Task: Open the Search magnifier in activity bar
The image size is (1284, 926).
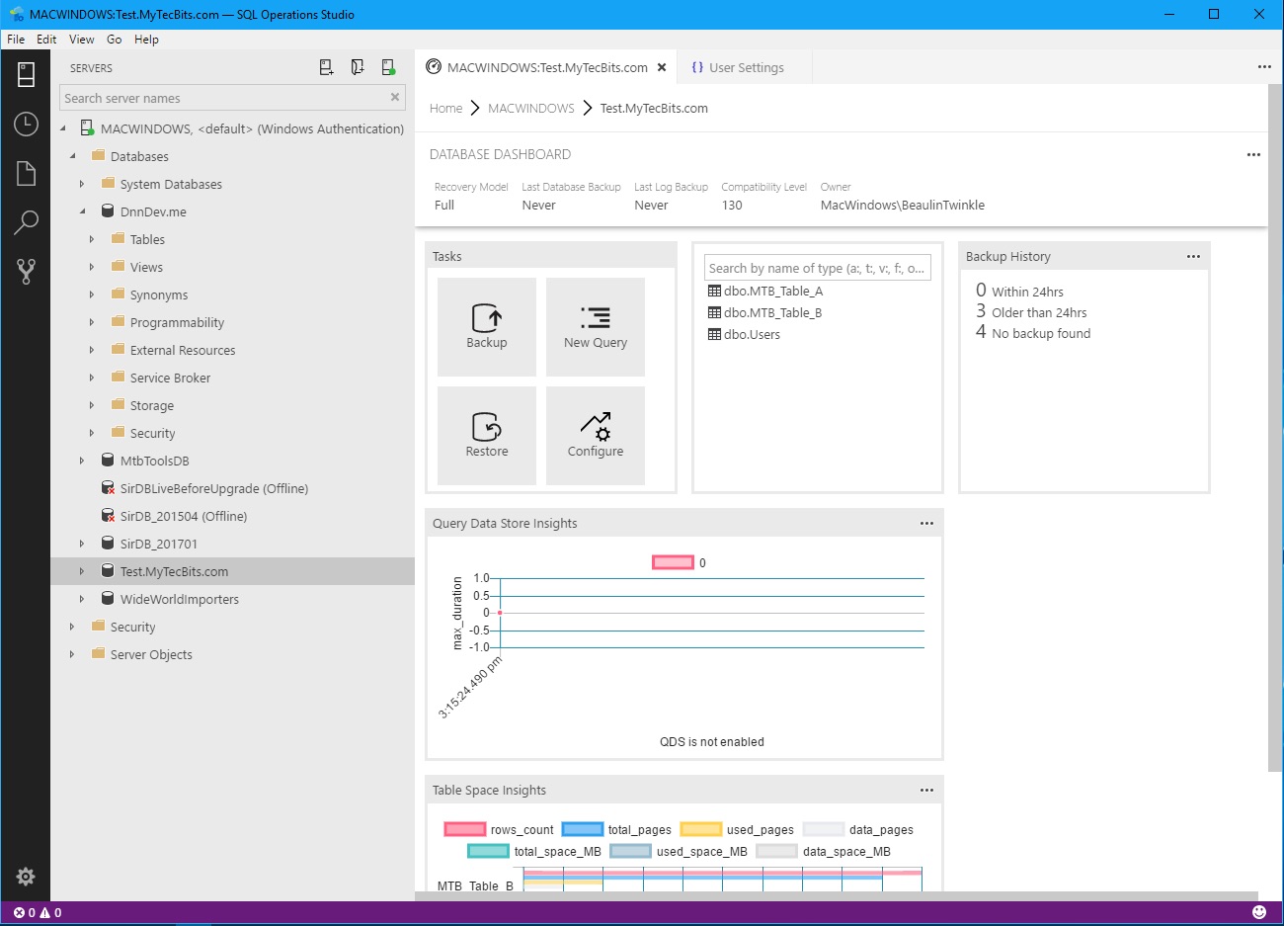Action: click(26, 222)
